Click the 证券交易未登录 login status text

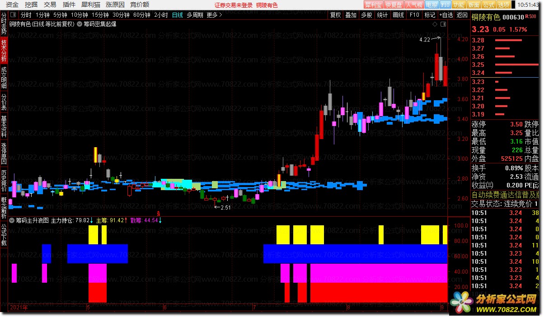[233, 5]
